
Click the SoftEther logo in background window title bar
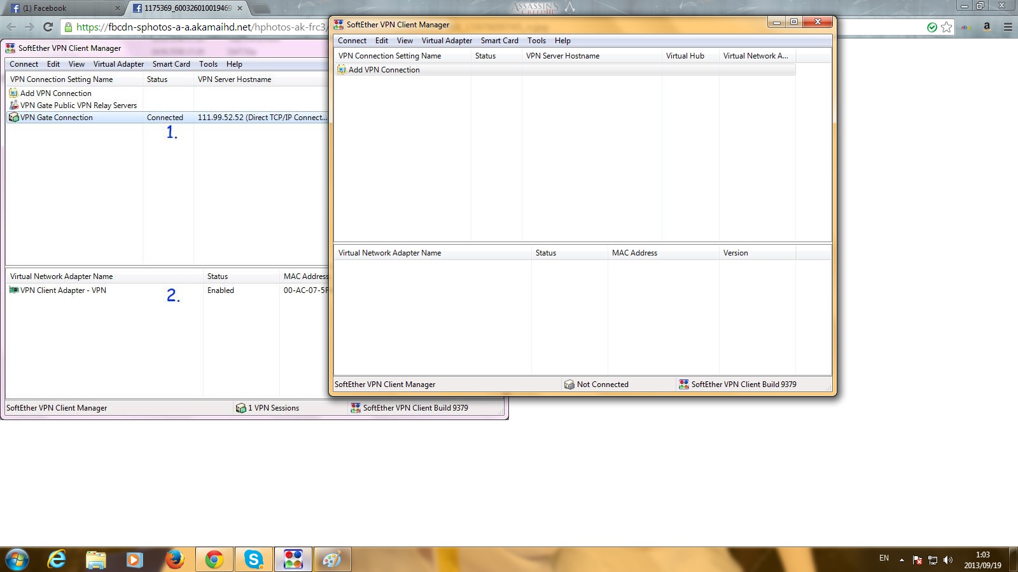tap(10, 48)
